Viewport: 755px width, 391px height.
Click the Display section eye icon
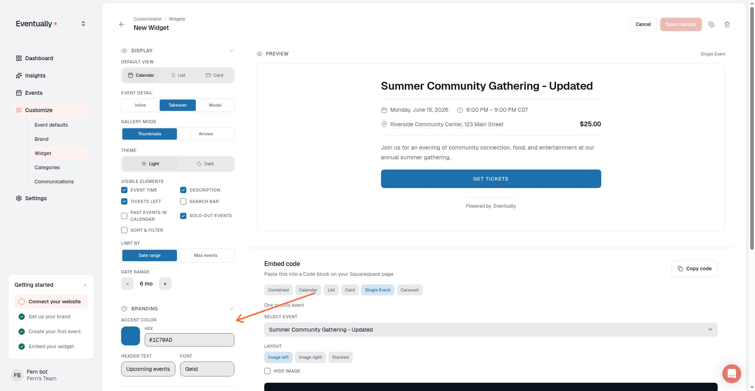[x=124, y=51]
